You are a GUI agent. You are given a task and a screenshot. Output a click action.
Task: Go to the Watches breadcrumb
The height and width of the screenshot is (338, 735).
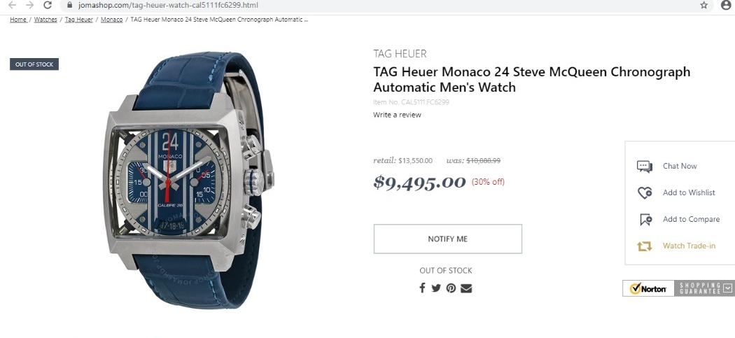45,20
